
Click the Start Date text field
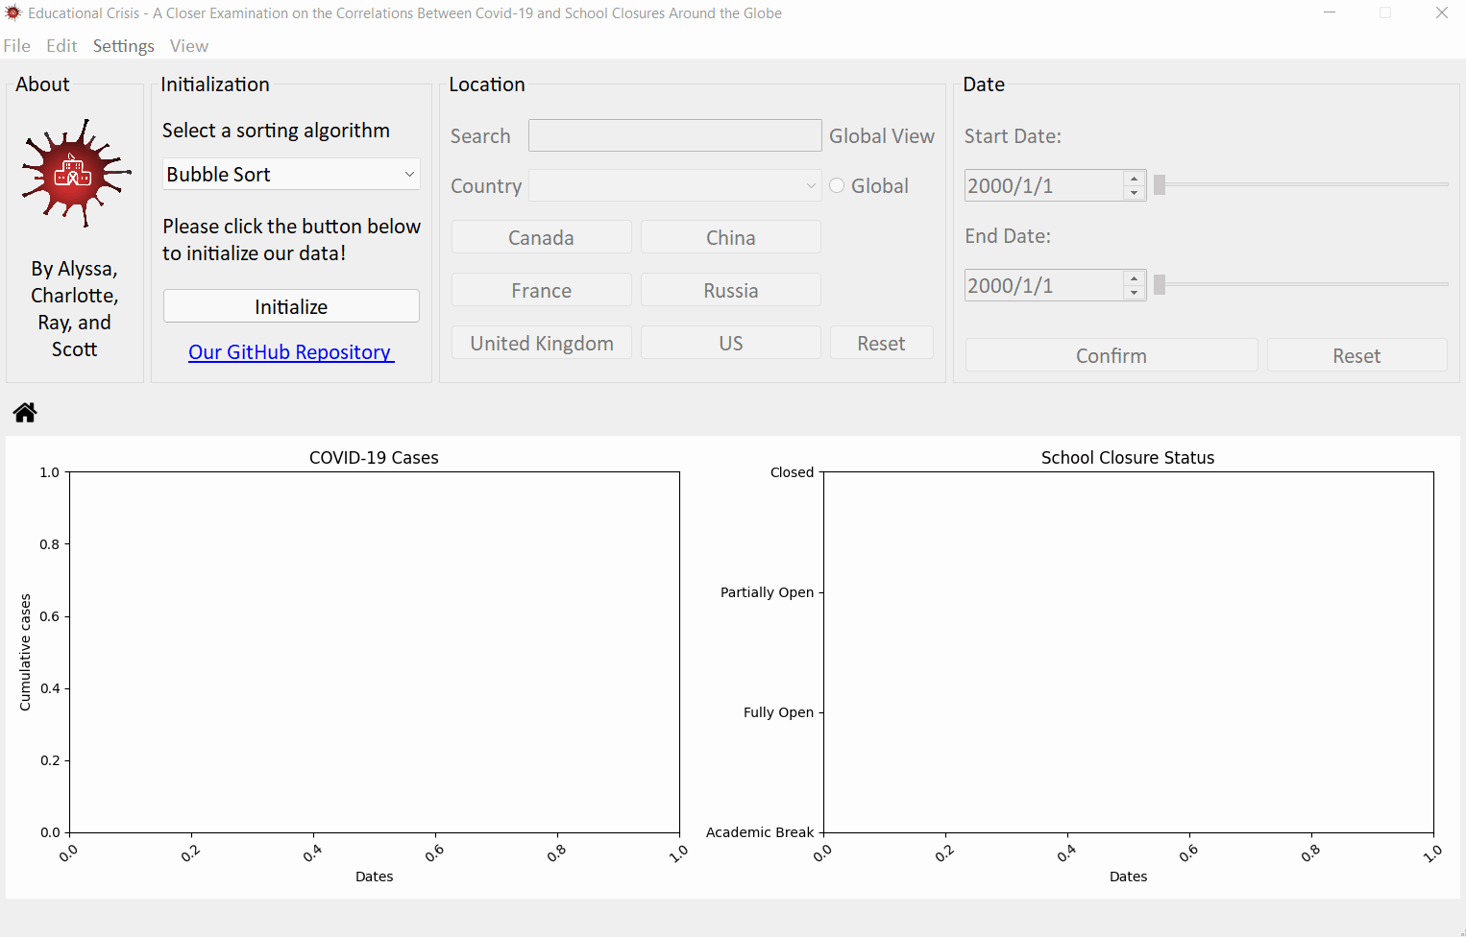click(1044, 185)
